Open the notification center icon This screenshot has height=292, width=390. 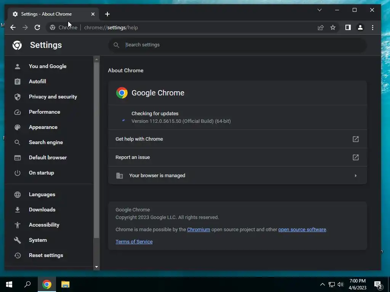pos(378,285)
